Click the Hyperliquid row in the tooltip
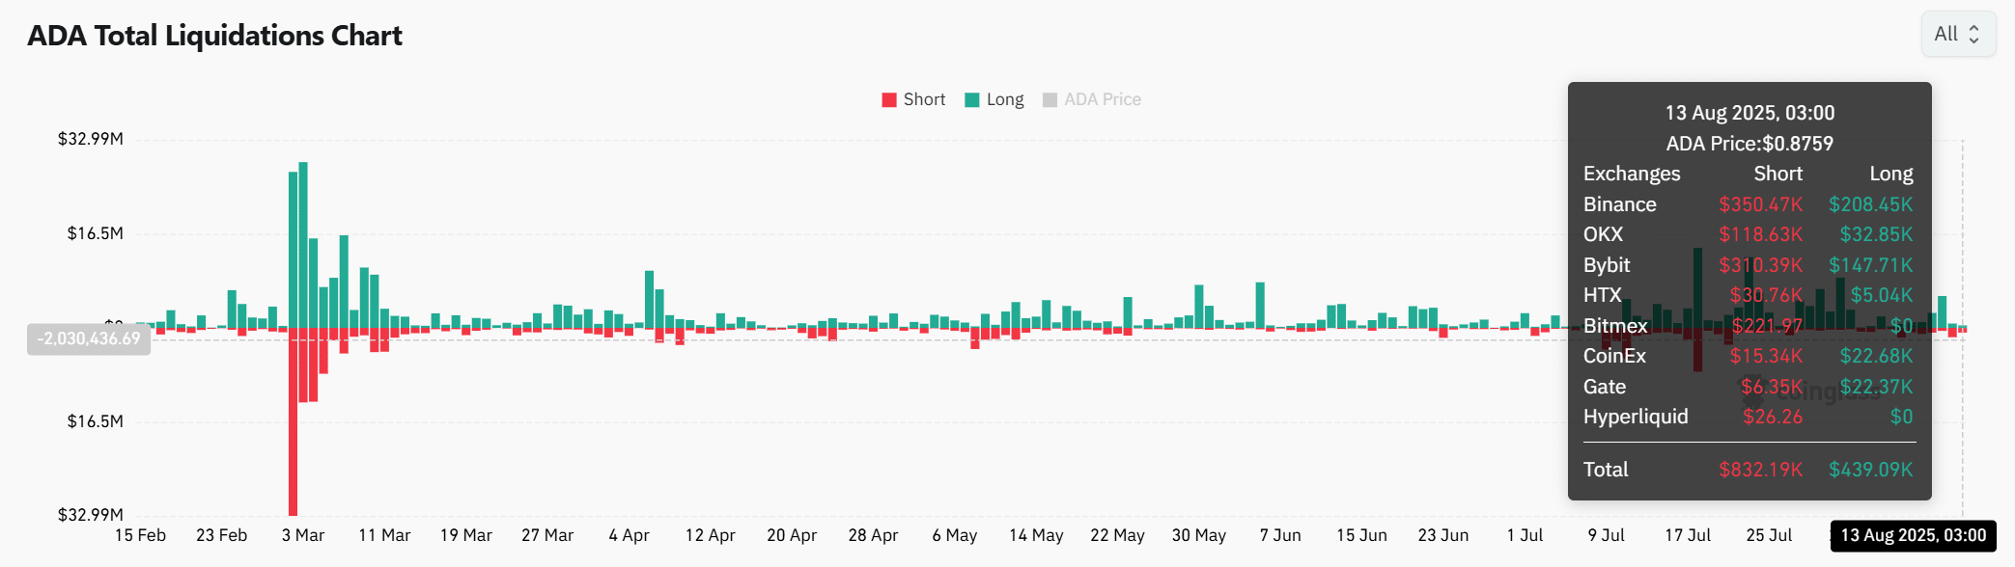The height and width of the screenshot is (567, 2015). [x=1748, y=417]
